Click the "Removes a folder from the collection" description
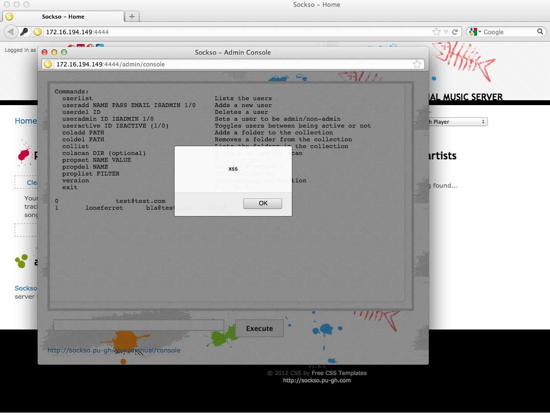 pos(283,140)
